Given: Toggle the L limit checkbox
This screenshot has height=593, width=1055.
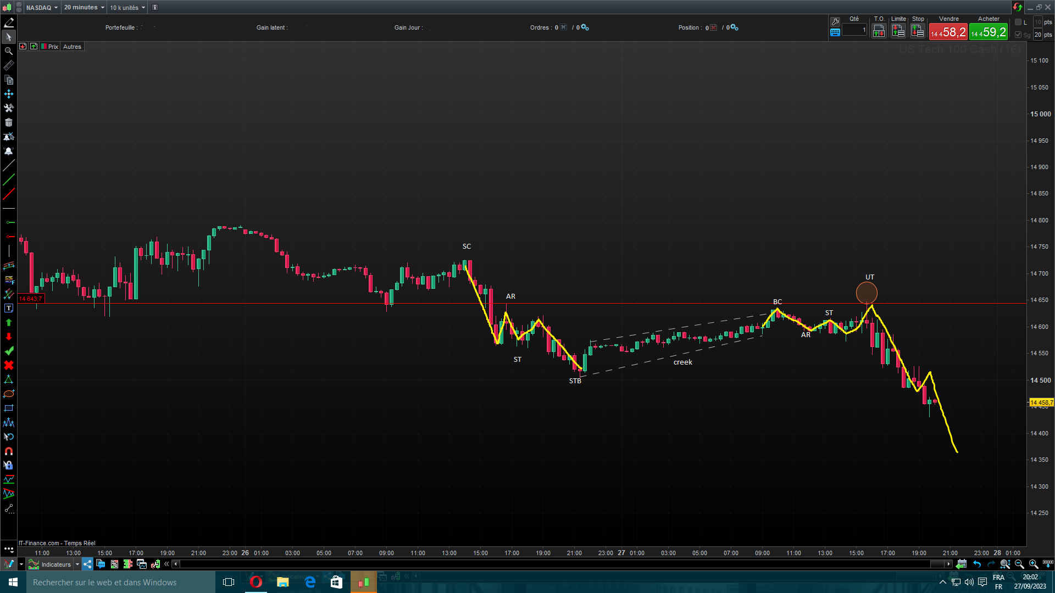Looking at the screenshot, I should click(x=1018, y=22).
